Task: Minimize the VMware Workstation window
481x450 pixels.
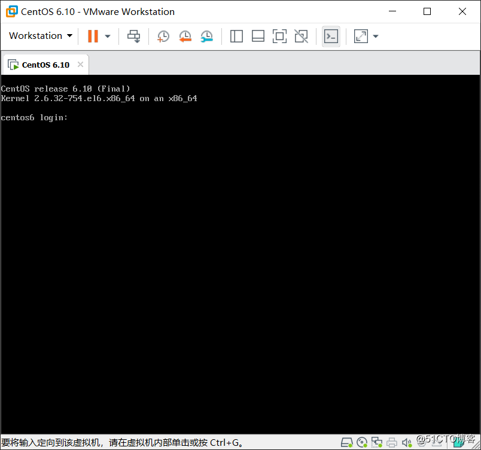Action: [392, 11]
